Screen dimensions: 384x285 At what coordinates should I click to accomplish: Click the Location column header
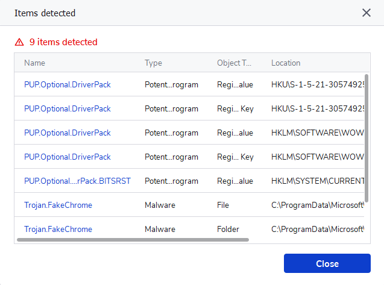286,63
